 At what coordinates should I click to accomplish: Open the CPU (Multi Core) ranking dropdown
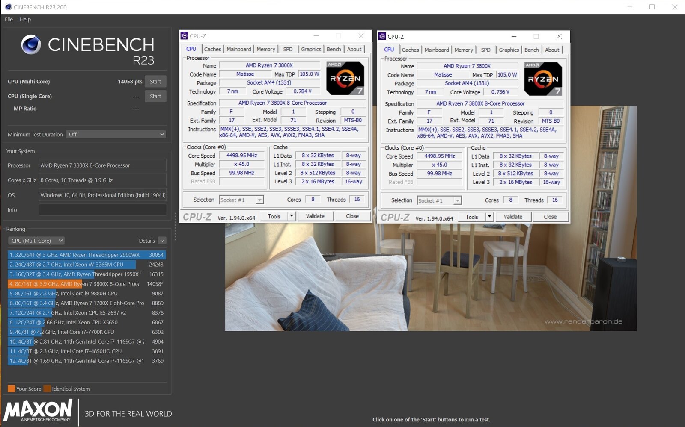36,241
